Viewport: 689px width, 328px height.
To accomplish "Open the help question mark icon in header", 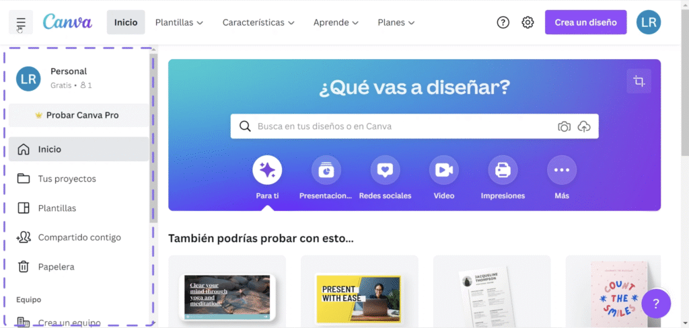I will (503, 22).
